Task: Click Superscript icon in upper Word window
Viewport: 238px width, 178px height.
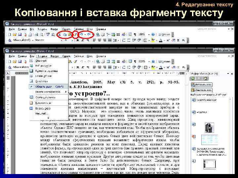Action: pos(168,40)
